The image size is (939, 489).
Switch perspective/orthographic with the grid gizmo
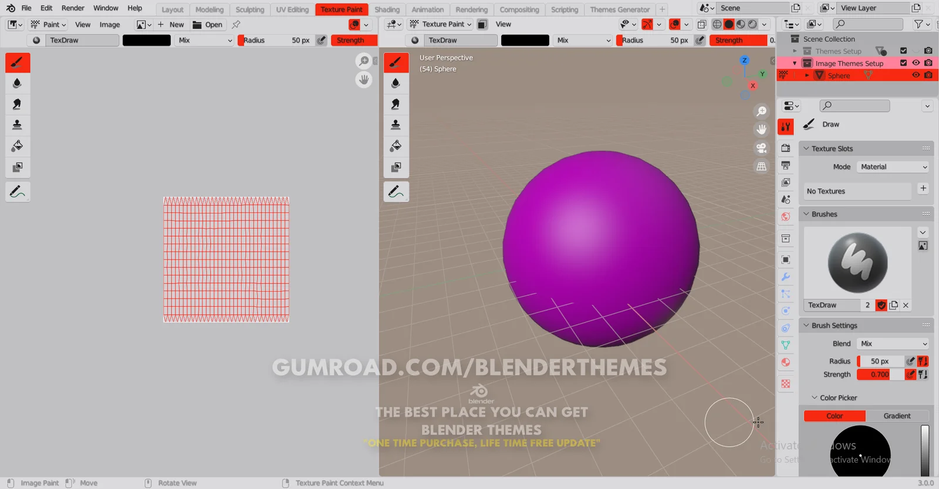[761, 167]
